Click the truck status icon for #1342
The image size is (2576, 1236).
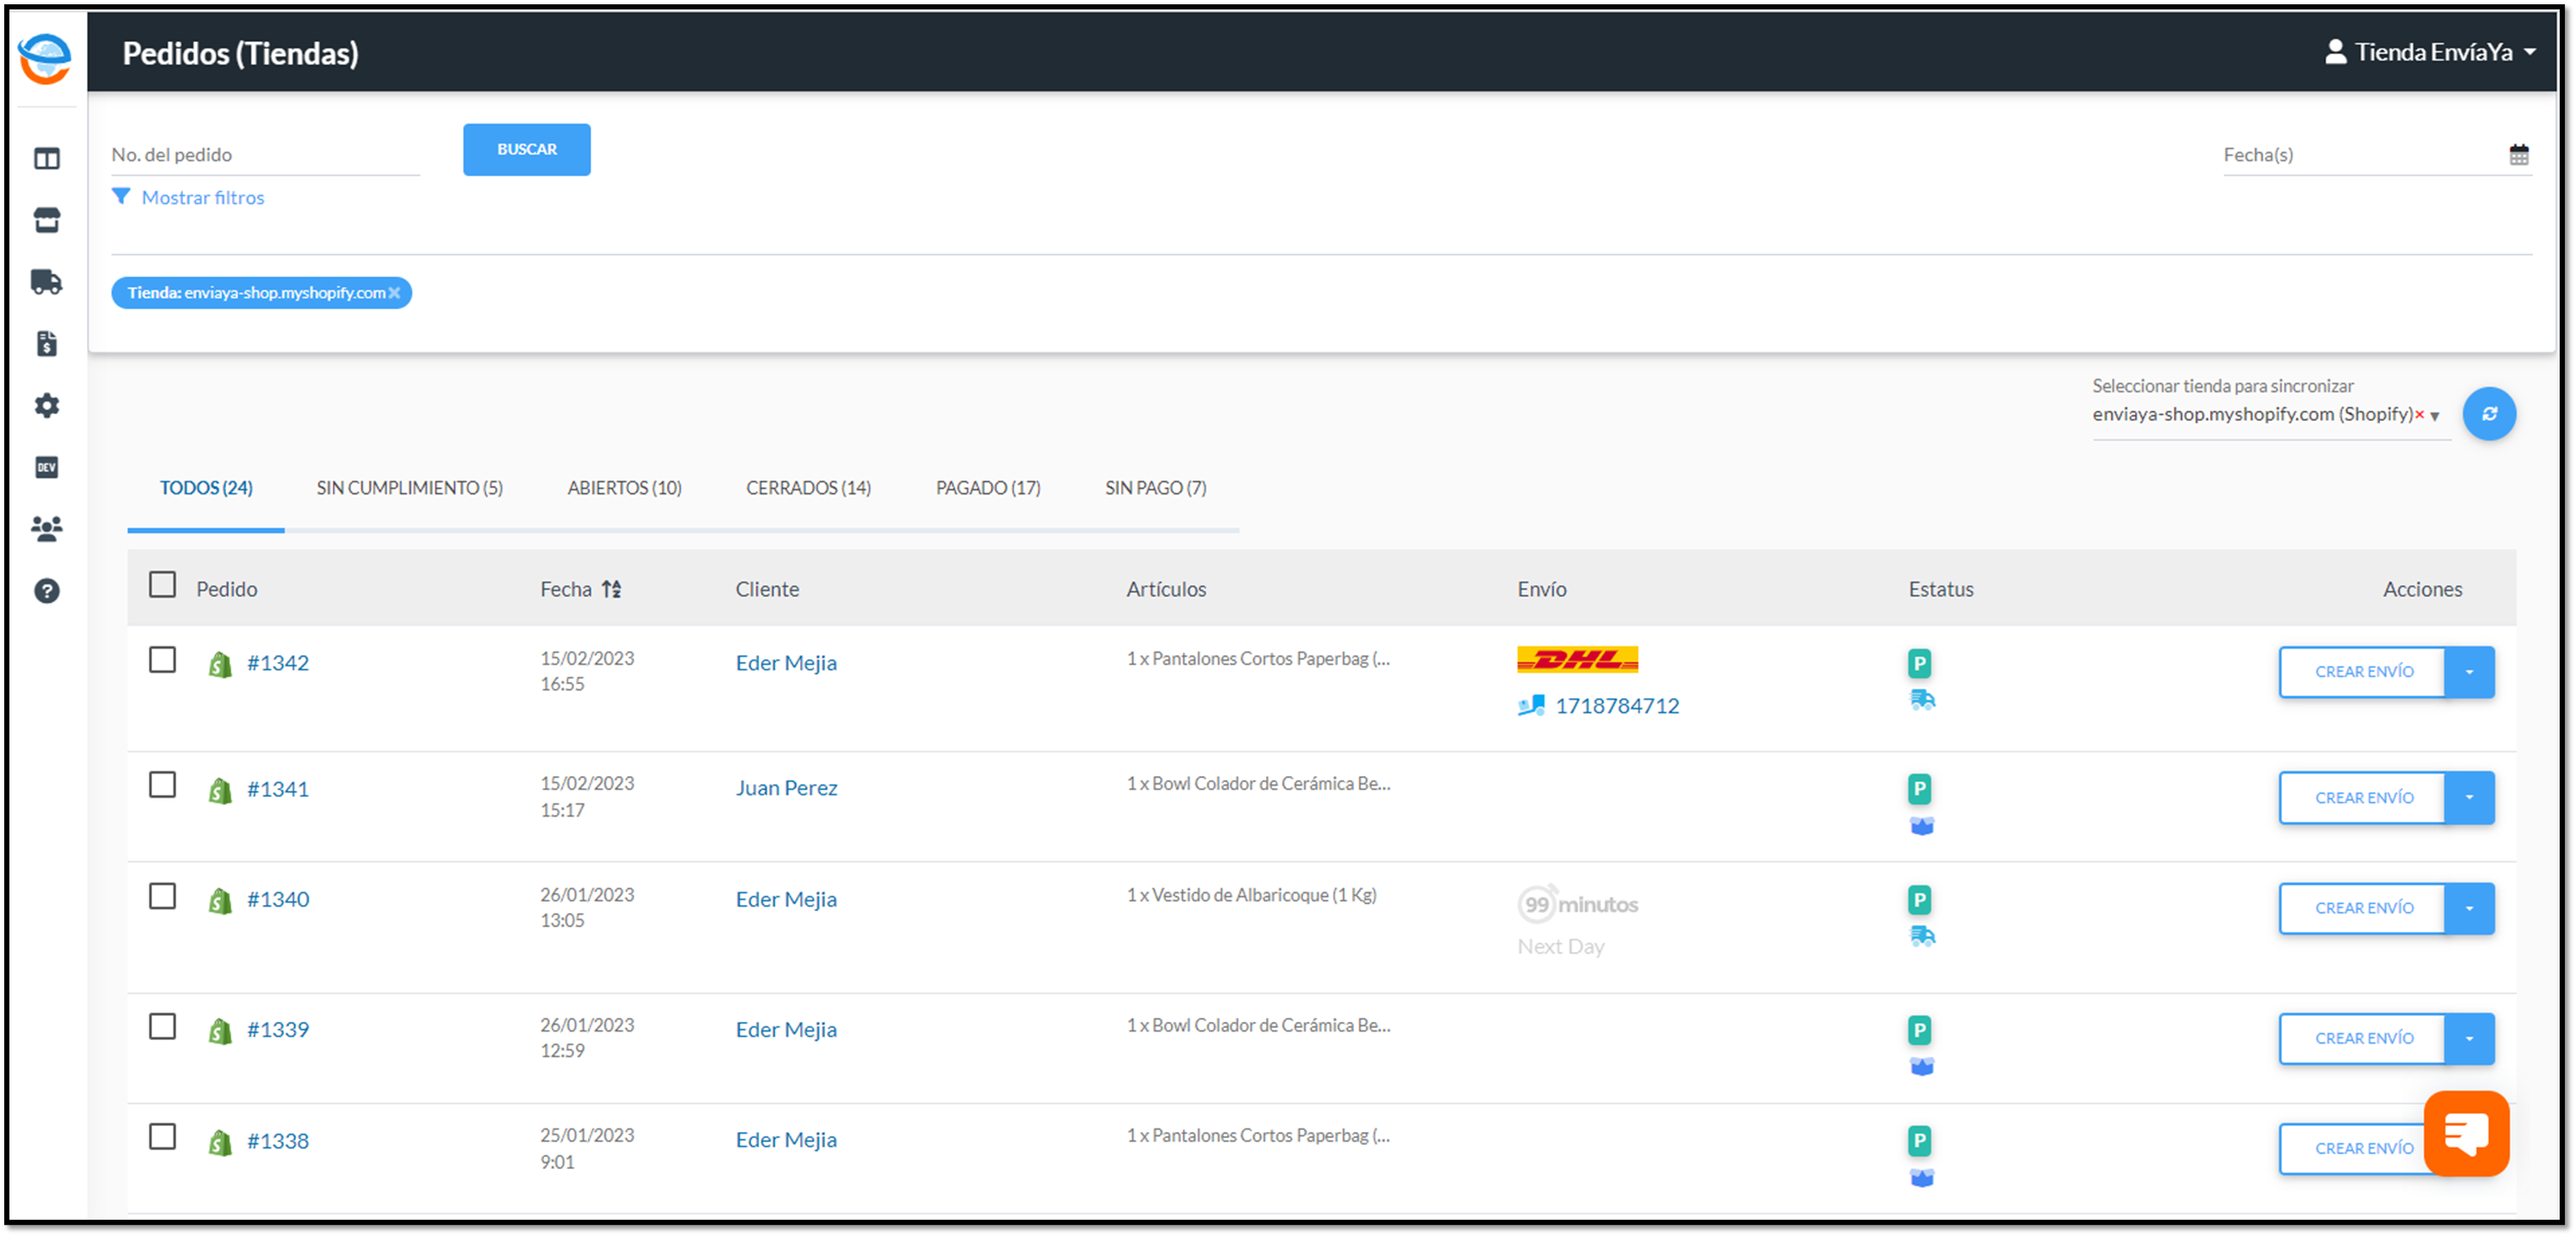[1921, 700]
